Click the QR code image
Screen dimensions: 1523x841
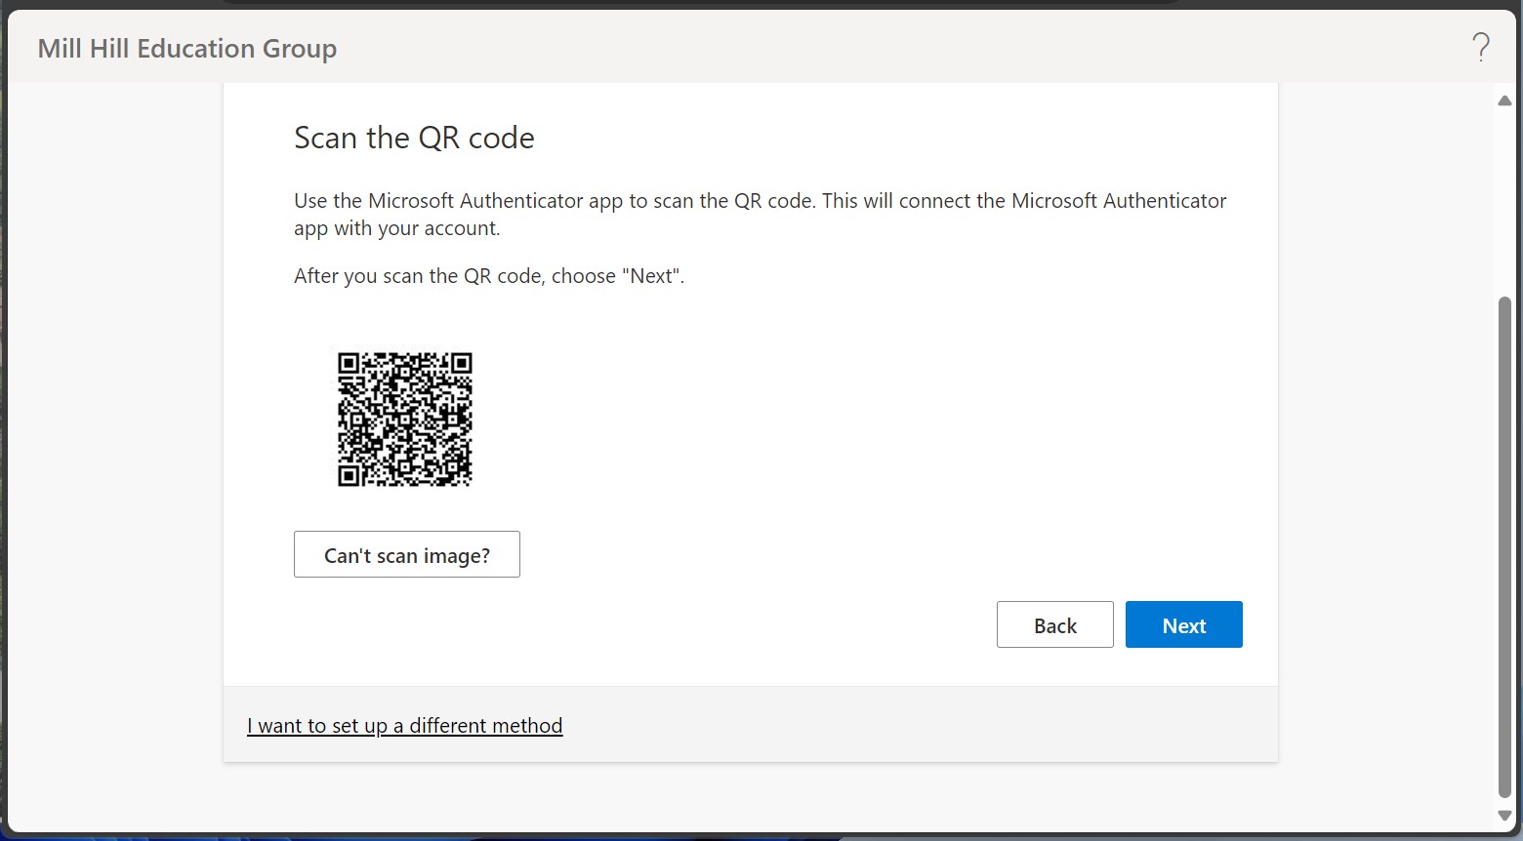point(405,420)
